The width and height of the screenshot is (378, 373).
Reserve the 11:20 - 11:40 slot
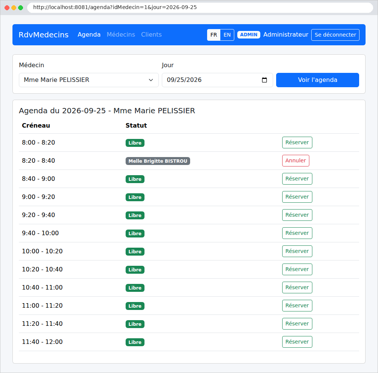coord(297,324)
